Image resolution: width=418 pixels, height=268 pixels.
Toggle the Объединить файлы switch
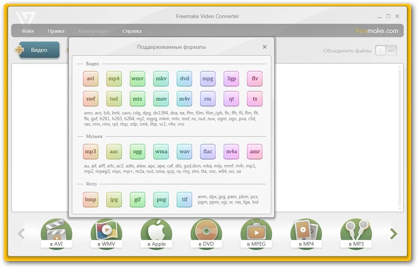point(386,51)
